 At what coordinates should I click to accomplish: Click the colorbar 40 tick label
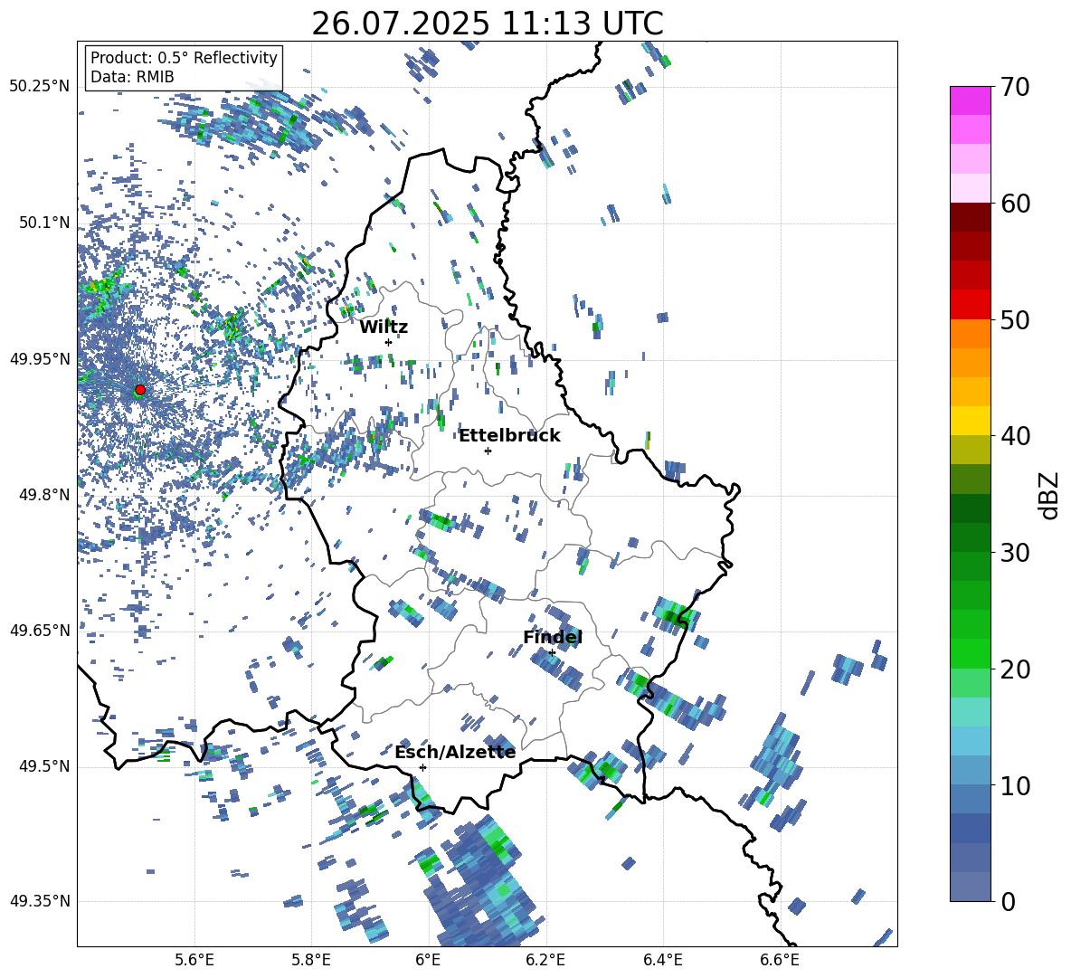pyautogui.click(x=1015, y=436)
